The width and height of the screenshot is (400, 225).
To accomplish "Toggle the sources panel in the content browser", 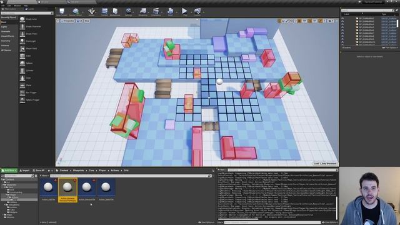I will pyautogui.click(x=2, y=176).
